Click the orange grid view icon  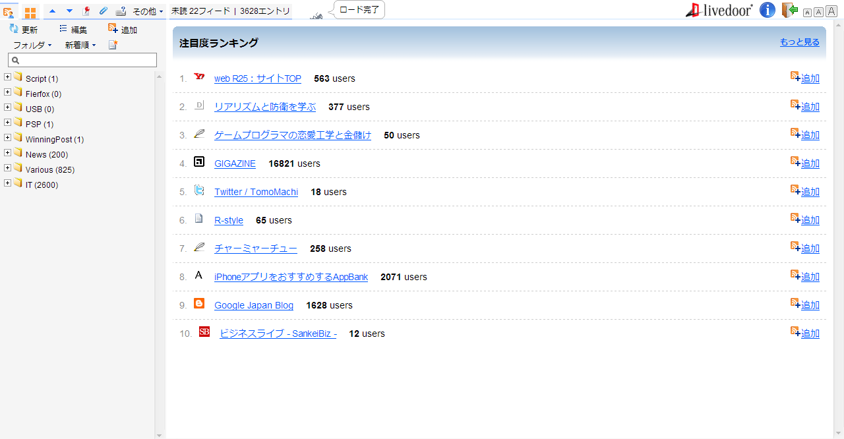click(x=30, y=13)
